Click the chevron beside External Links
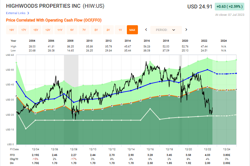250x166 pixels. click(x=28, y=13)
